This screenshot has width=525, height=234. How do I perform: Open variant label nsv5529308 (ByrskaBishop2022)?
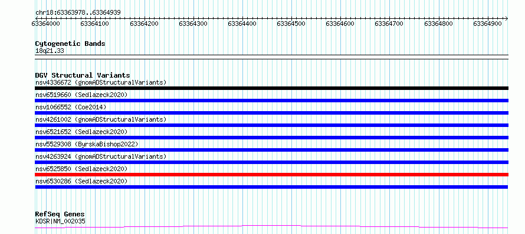click(87, 144)
